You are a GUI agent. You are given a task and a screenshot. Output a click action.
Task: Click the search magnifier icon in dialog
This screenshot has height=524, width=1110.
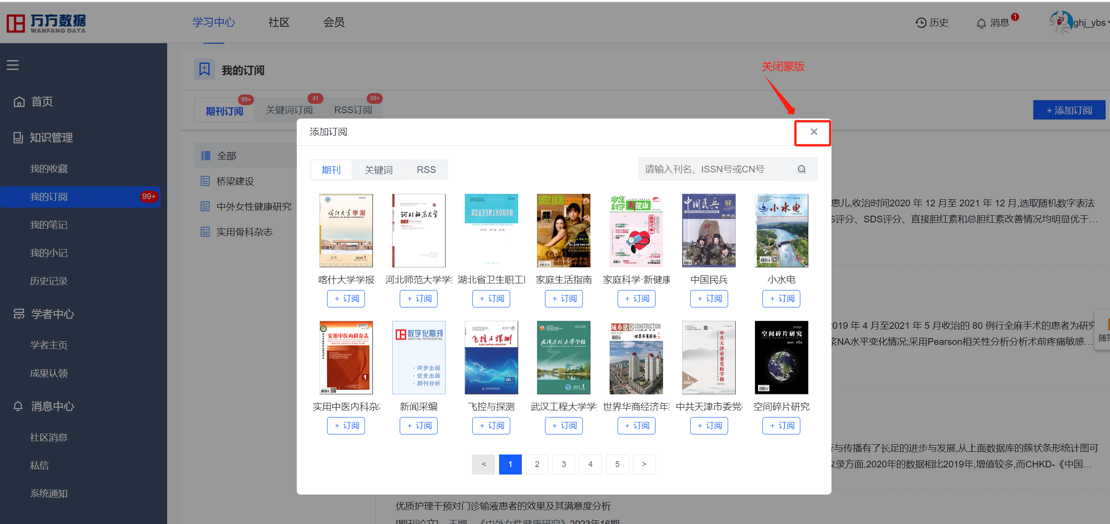pos(801,169)
